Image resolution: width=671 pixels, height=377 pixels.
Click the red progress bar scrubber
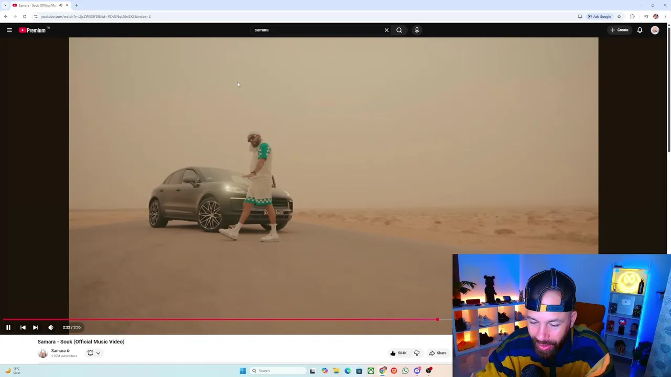[437, 319]
